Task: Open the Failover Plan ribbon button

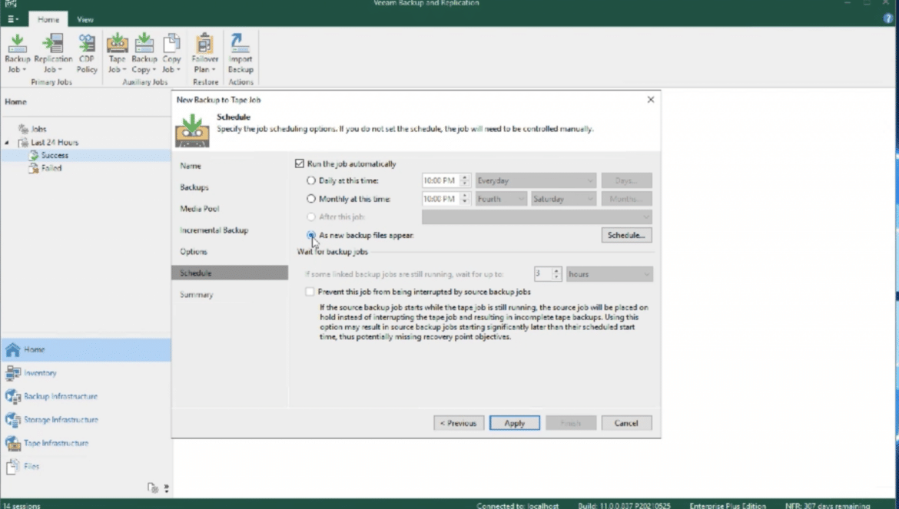Action: [204, 53]
